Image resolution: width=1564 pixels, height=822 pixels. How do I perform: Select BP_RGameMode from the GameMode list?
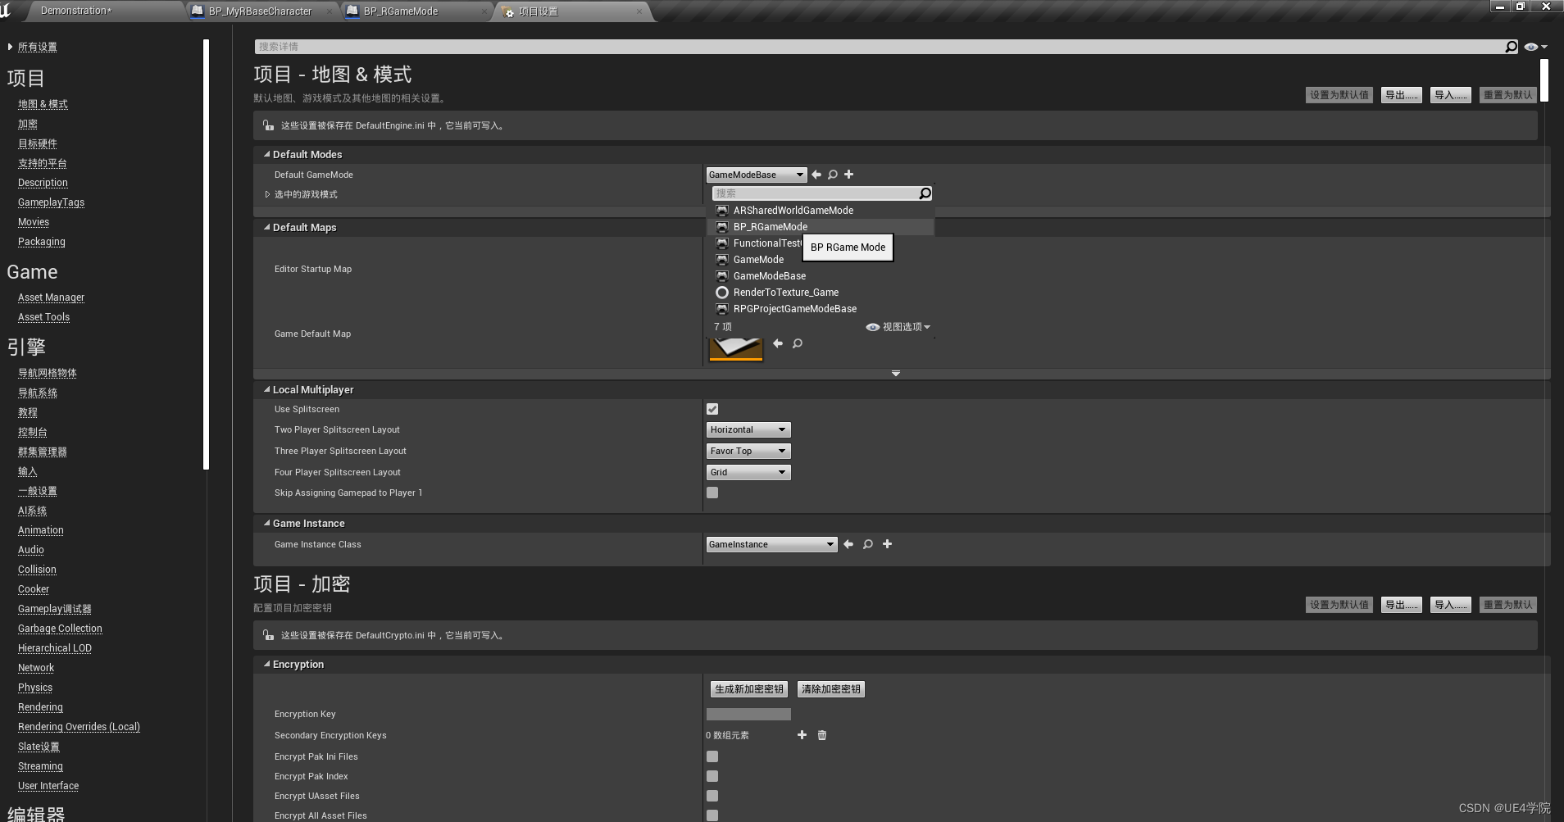pos(770,227)
